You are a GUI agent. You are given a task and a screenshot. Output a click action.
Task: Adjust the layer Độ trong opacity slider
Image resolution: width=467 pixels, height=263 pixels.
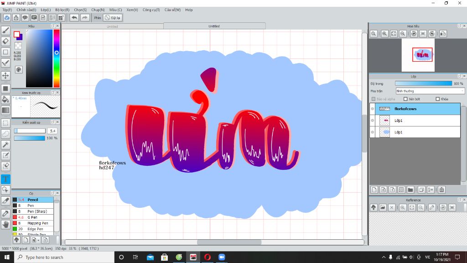coord(423,84)
